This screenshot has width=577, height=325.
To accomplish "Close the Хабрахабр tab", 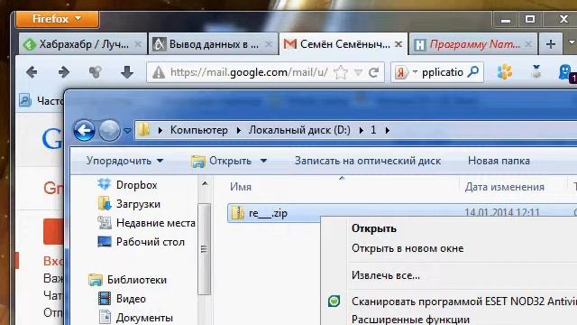I will [x=138, y=44].
